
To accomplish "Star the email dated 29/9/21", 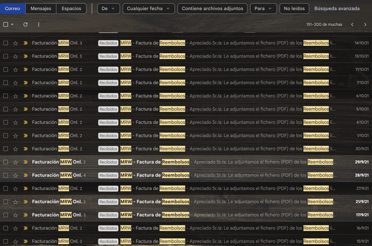I will coord(16,162).
